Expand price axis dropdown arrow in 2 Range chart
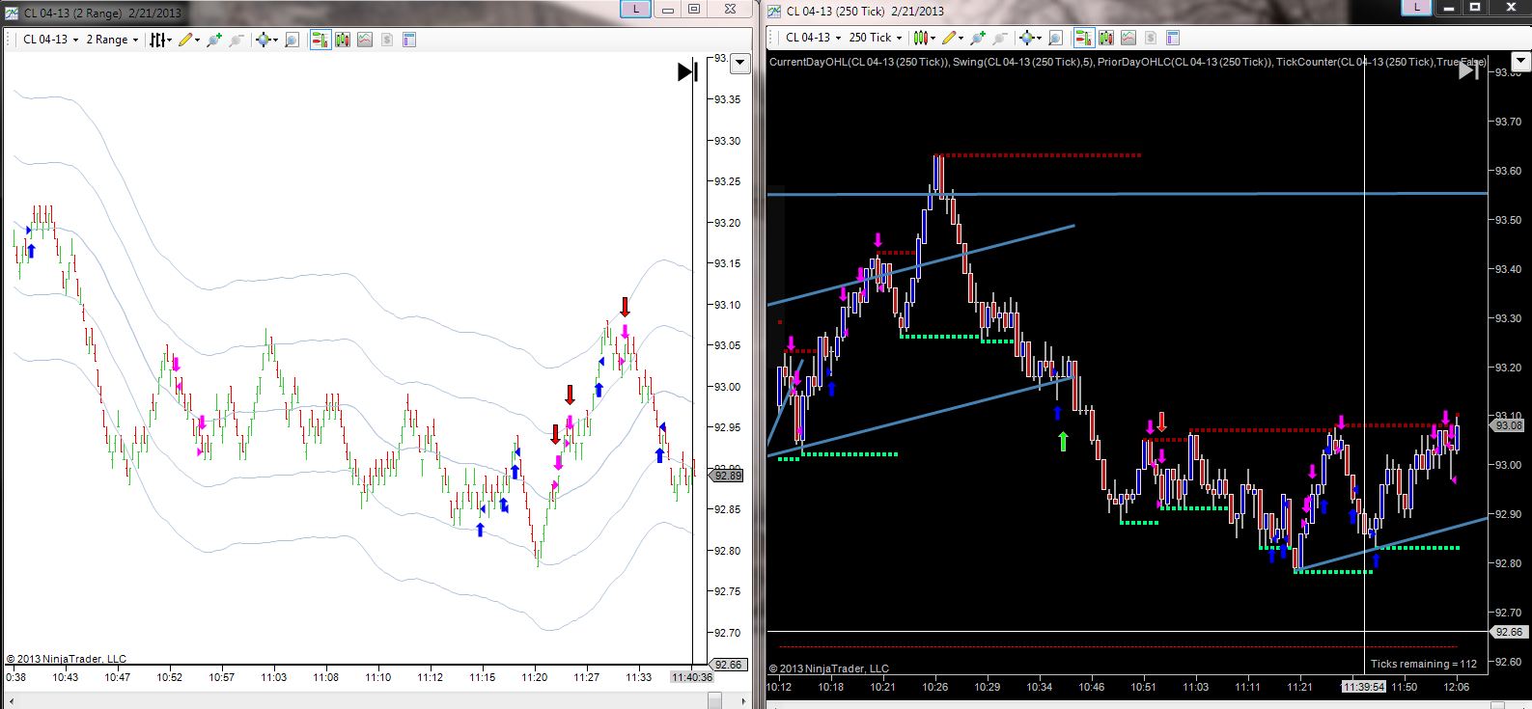Viewport: 1532px width, 709px height. pyautogui.click(x=740, y=65)
